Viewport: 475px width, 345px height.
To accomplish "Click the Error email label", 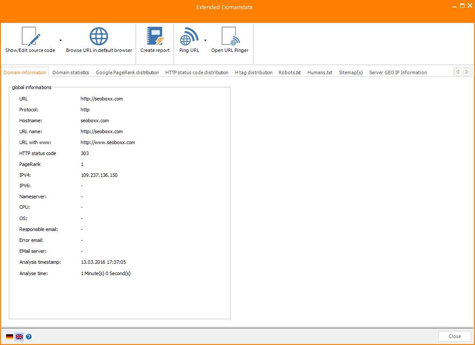I will 31,240.
